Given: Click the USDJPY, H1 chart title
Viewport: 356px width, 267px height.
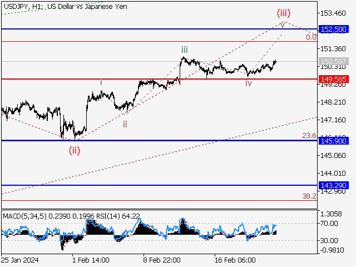Looking at the screenshot, I should click(66, 7).
